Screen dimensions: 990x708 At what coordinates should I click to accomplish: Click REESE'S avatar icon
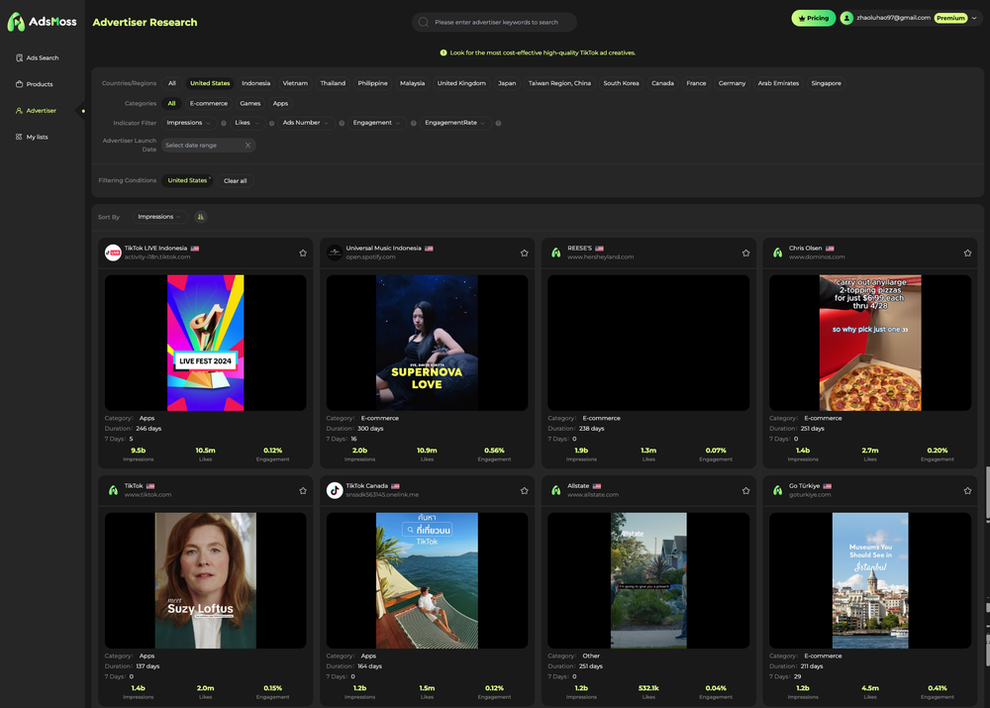(x=556, y=253)
